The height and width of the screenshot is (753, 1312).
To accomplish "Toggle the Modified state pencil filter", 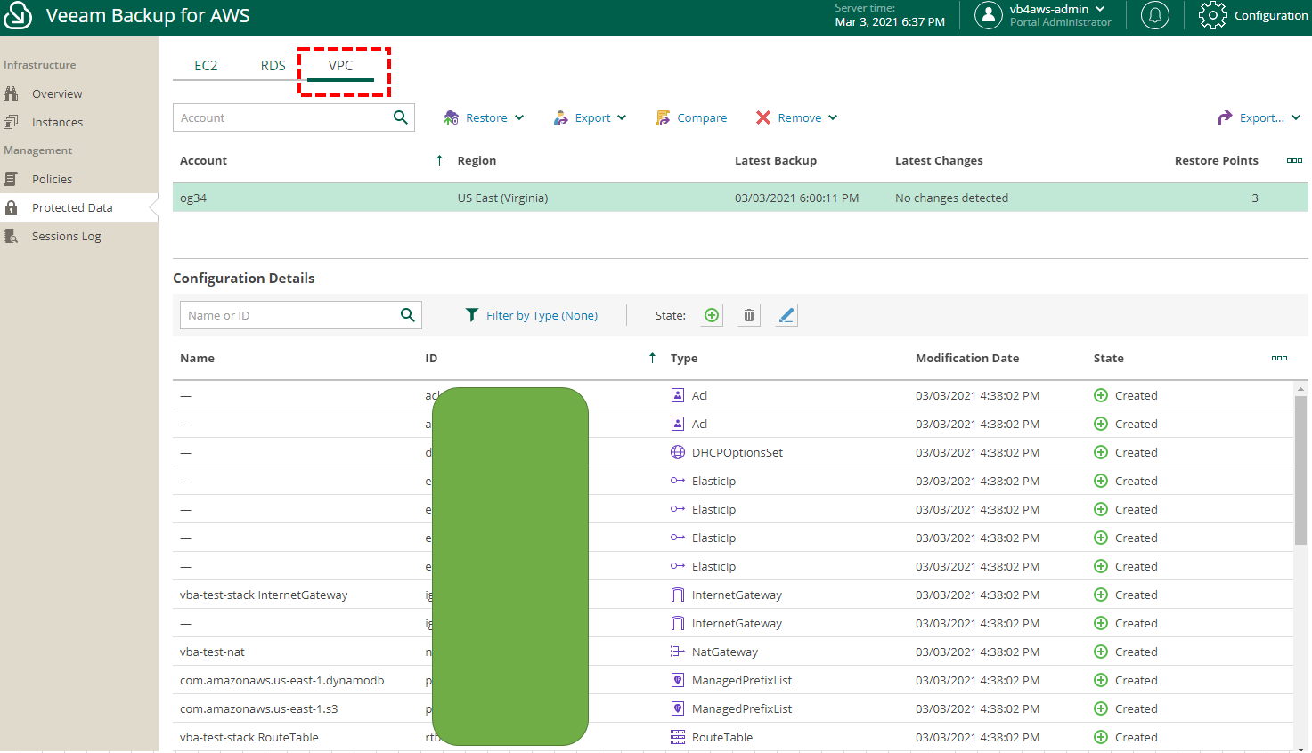I will coord(786,315).
